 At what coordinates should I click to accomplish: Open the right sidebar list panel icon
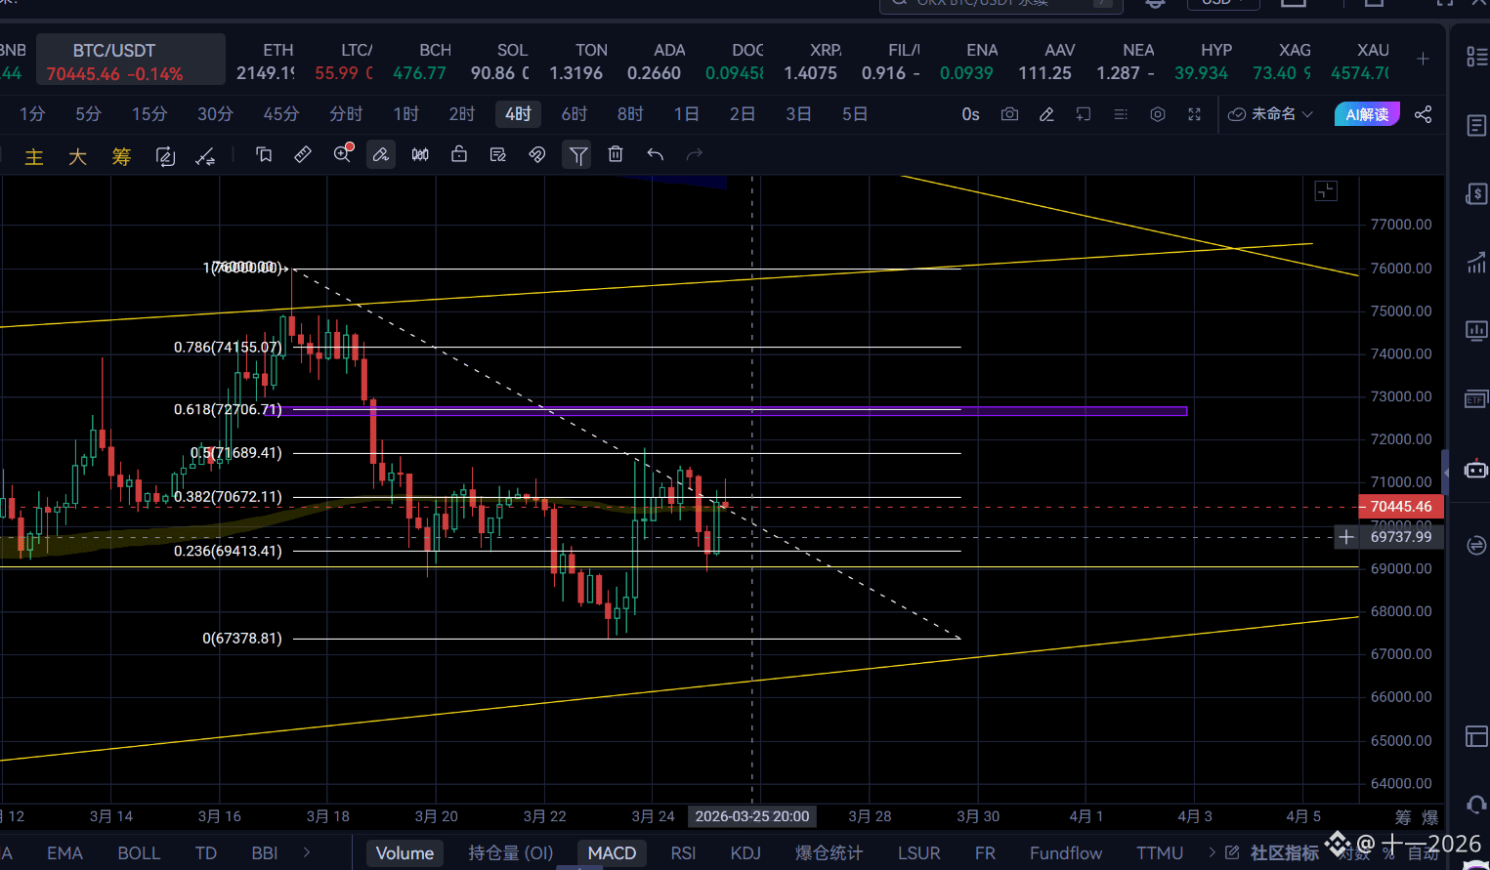point(1476,57)
